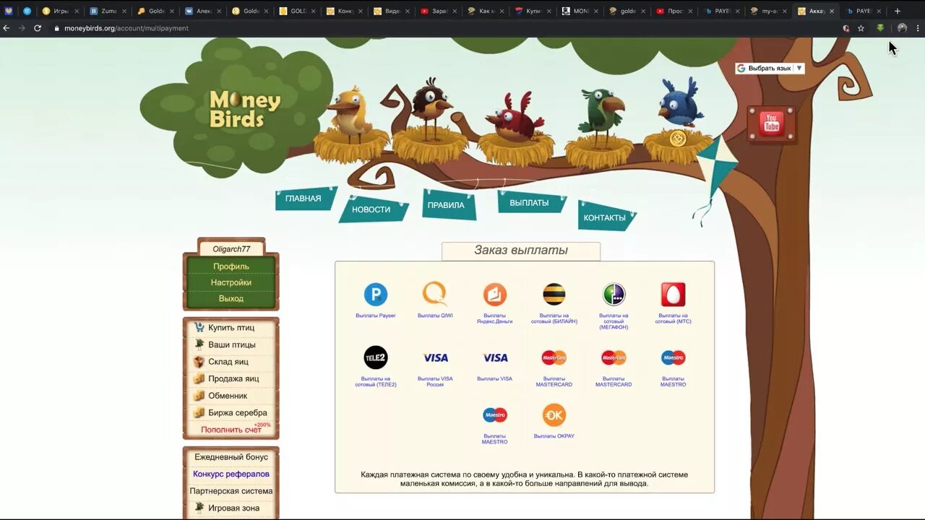
Task: Click the bird icon beside Ваши птицы
Action: [199, 344]
